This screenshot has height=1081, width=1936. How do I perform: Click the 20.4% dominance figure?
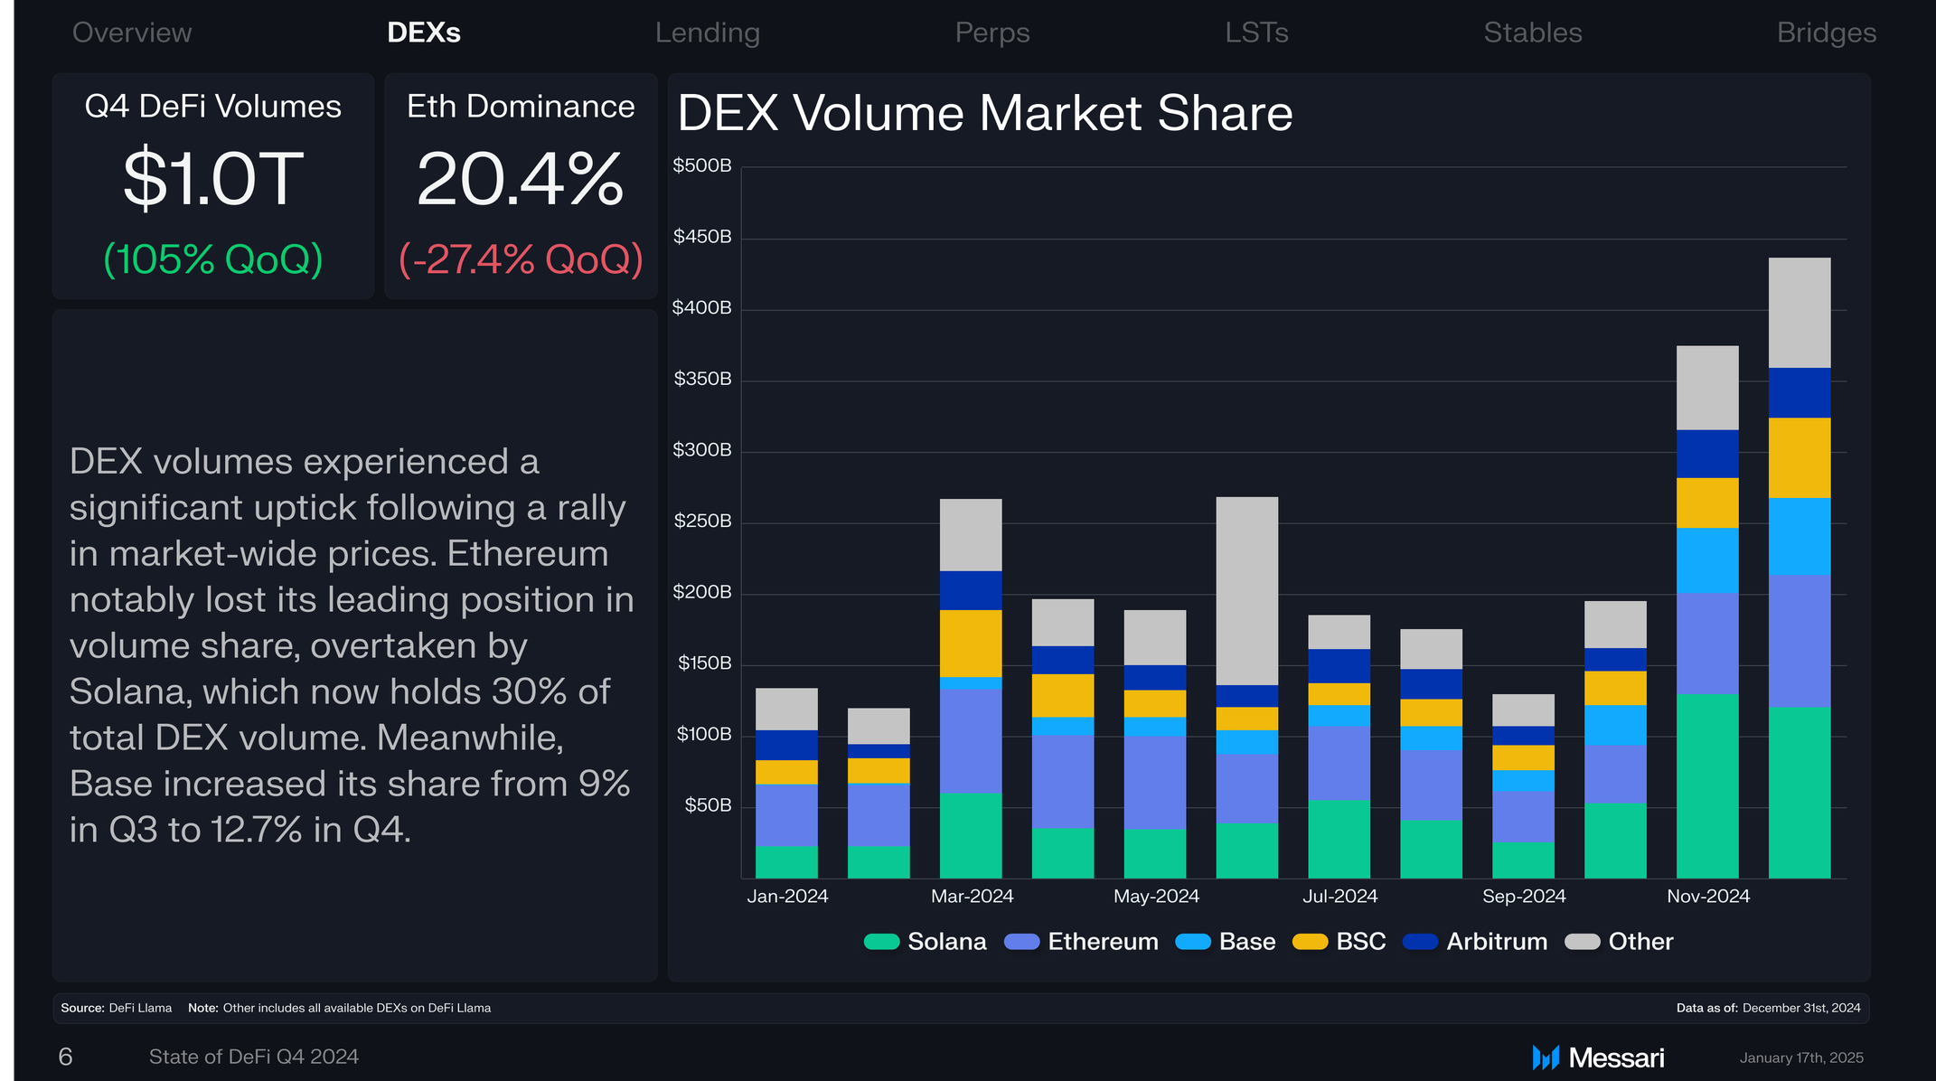(521, 179)
